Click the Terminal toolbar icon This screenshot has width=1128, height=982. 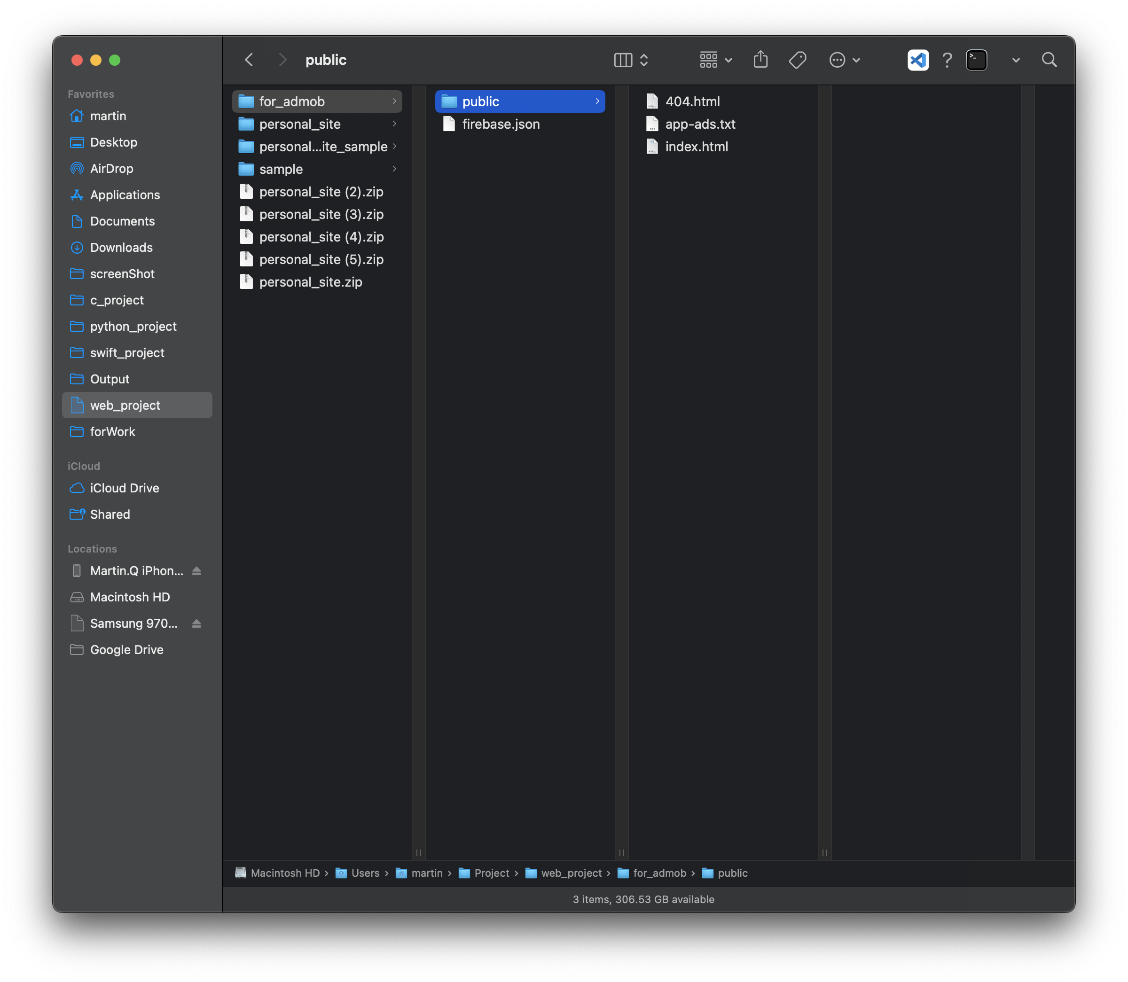coord(976,60)
